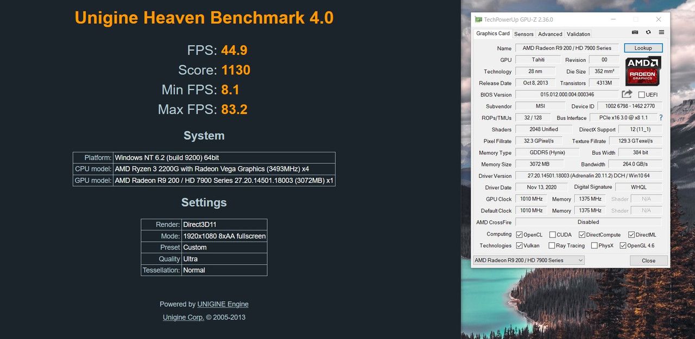
Task: Open the graphics card selection dropdown
Action: coord(529,260)
